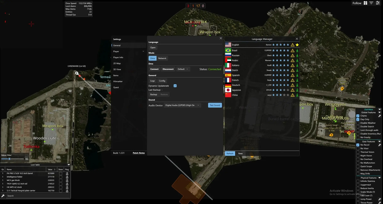Viewport: 383px width, 204px height.
Task: Download the Brasil language pack
Action: 297,50
